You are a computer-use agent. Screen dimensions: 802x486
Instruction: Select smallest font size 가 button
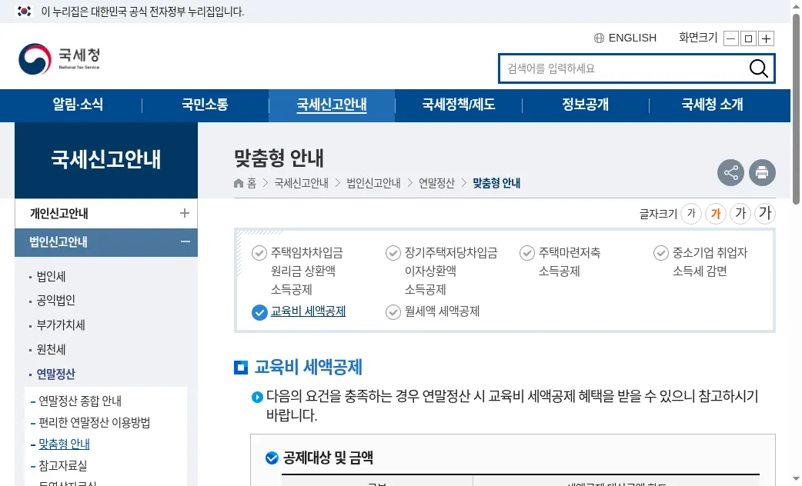tap(691, 213)
